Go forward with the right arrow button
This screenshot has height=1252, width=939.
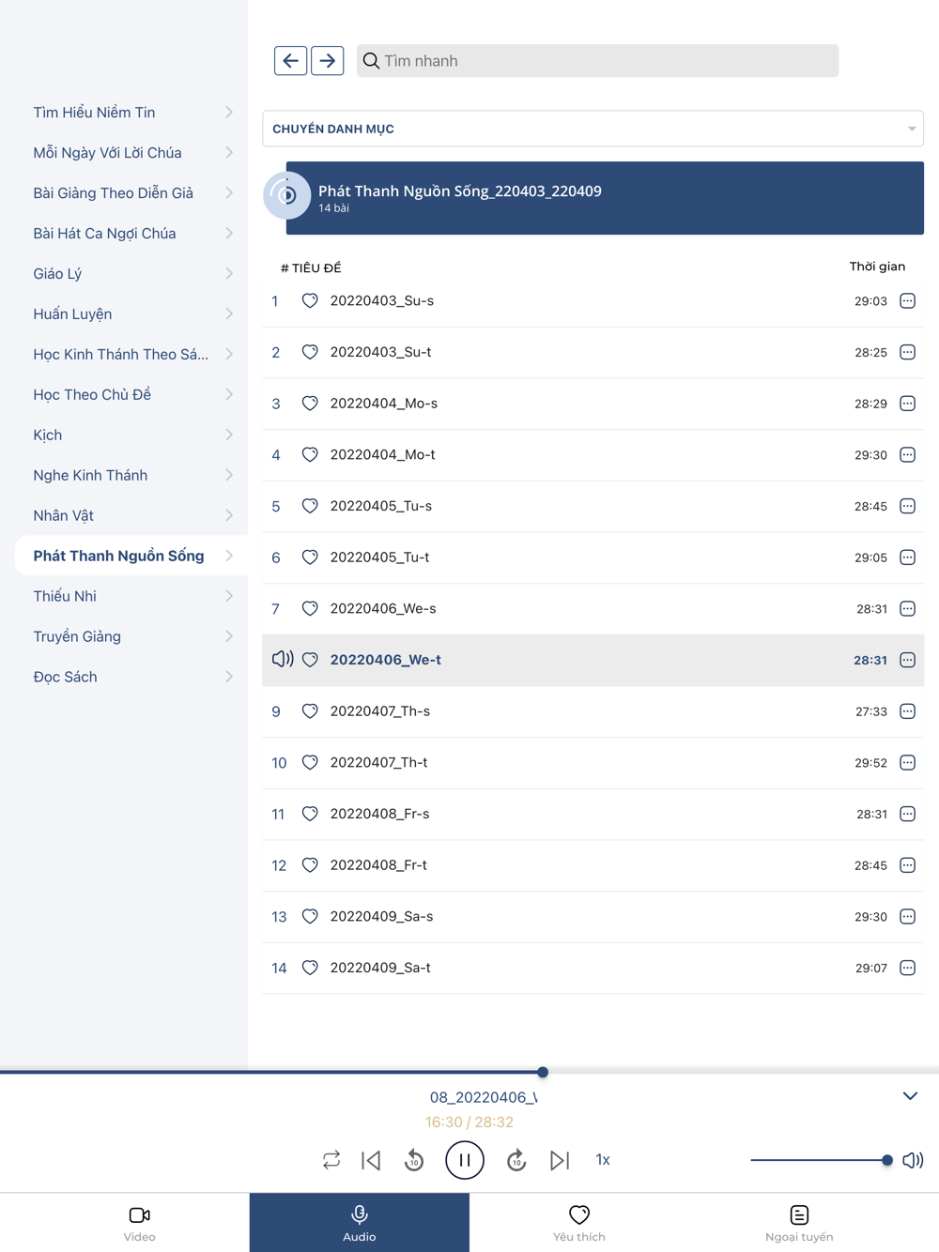click(327, 61)
